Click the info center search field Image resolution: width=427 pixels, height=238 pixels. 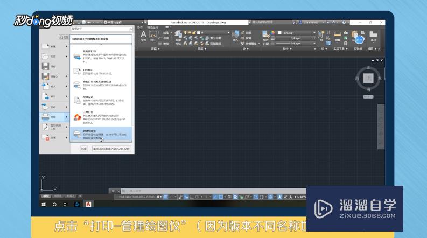[x=271, y=22]
